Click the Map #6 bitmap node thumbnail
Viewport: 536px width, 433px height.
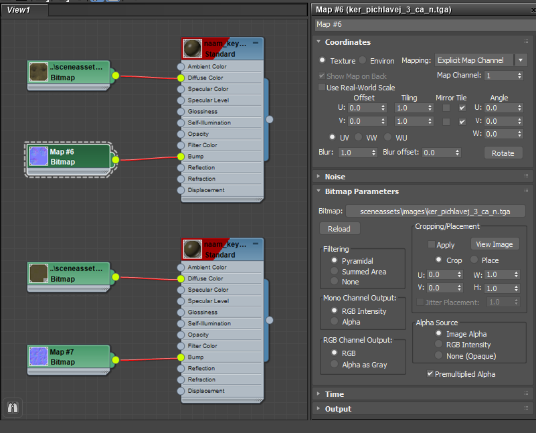(38, 156)
